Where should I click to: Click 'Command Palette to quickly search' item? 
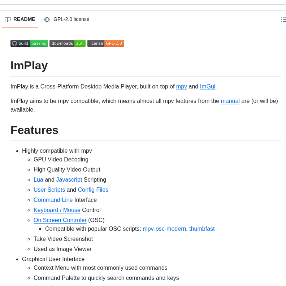106,278
